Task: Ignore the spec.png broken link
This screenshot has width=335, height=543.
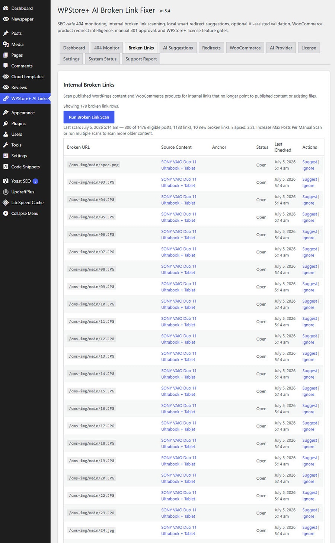Action: [x=308, y=168]
